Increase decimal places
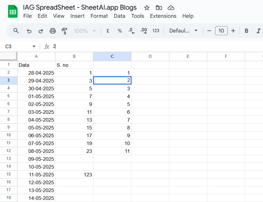The width and height of the screenshot is (263, 202). [x=144, y=31]
